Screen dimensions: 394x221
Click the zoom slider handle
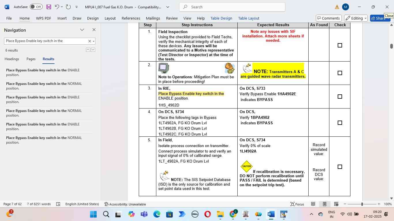pos(362,204)
